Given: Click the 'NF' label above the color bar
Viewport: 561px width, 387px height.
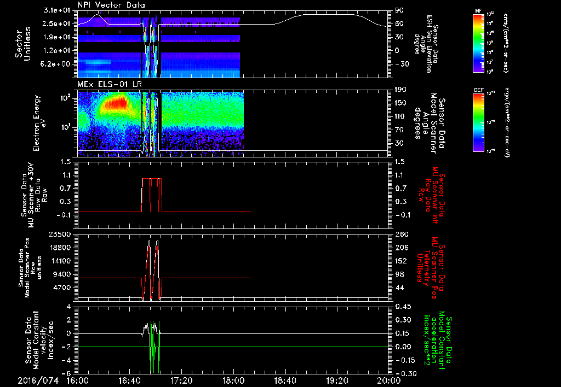Looking at the screenshot, I should (478, 11).
